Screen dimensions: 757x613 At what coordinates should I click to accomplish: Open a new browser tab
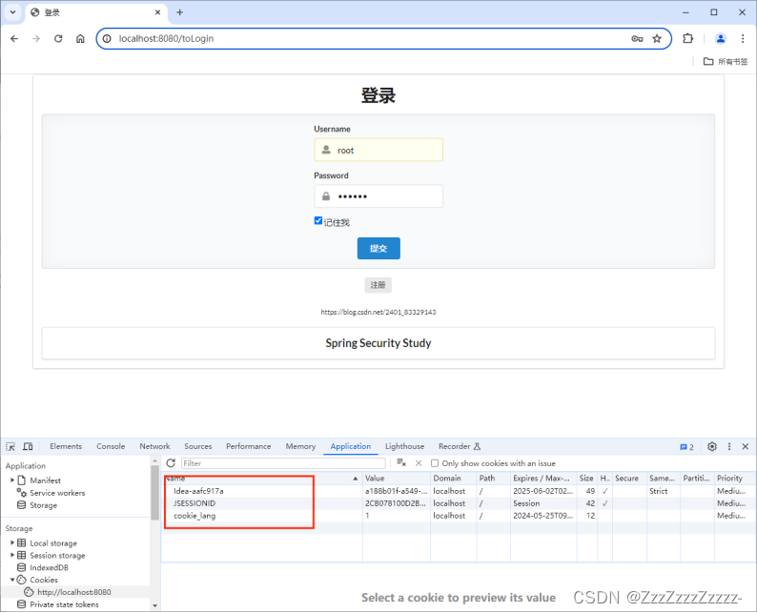tap(179, 12)
